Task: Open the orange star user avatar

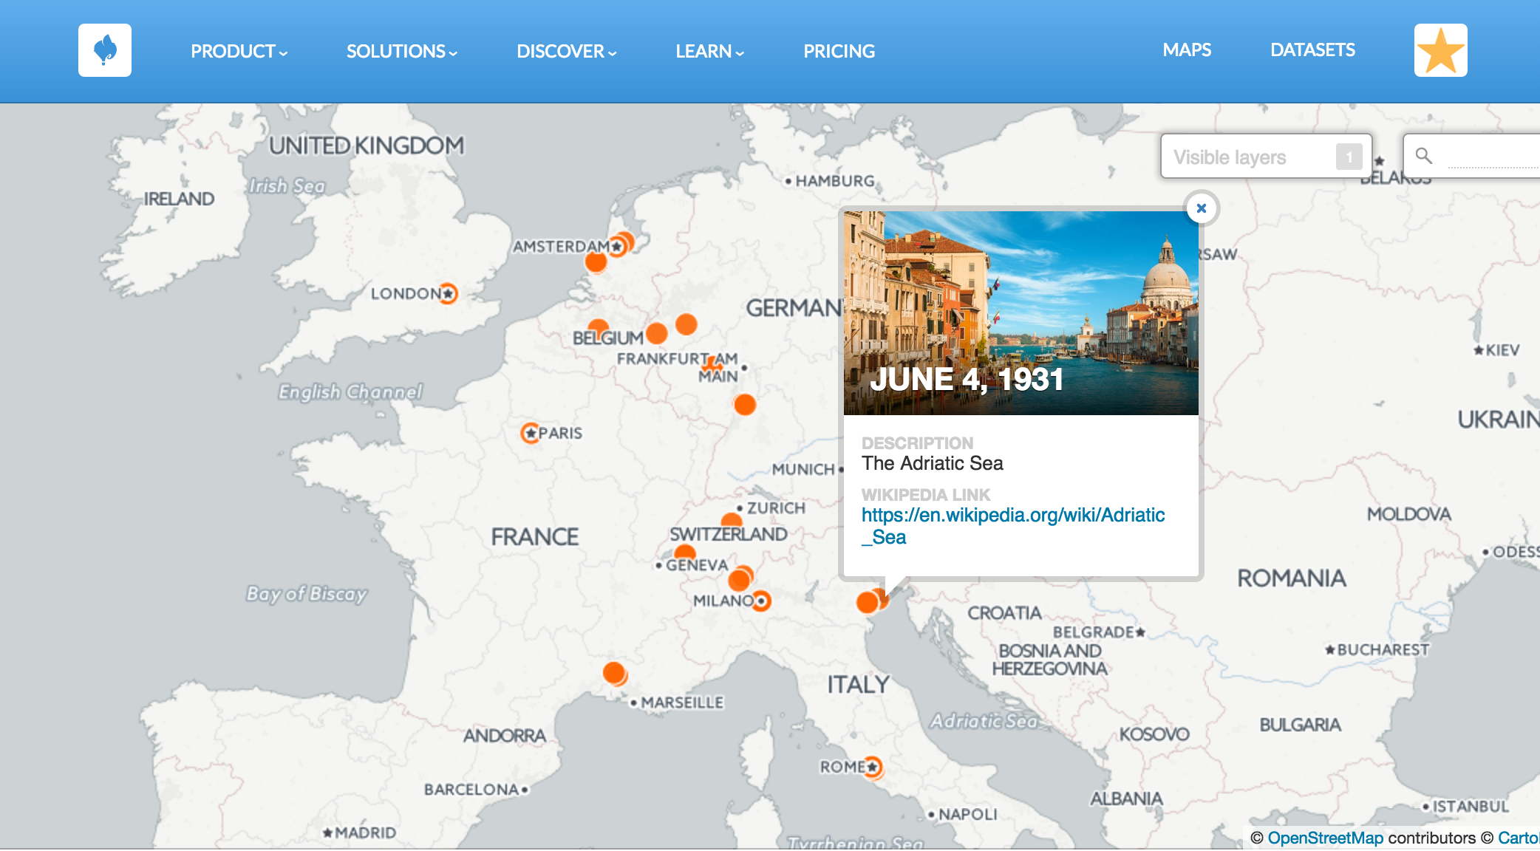Action: pos(1440,50)
